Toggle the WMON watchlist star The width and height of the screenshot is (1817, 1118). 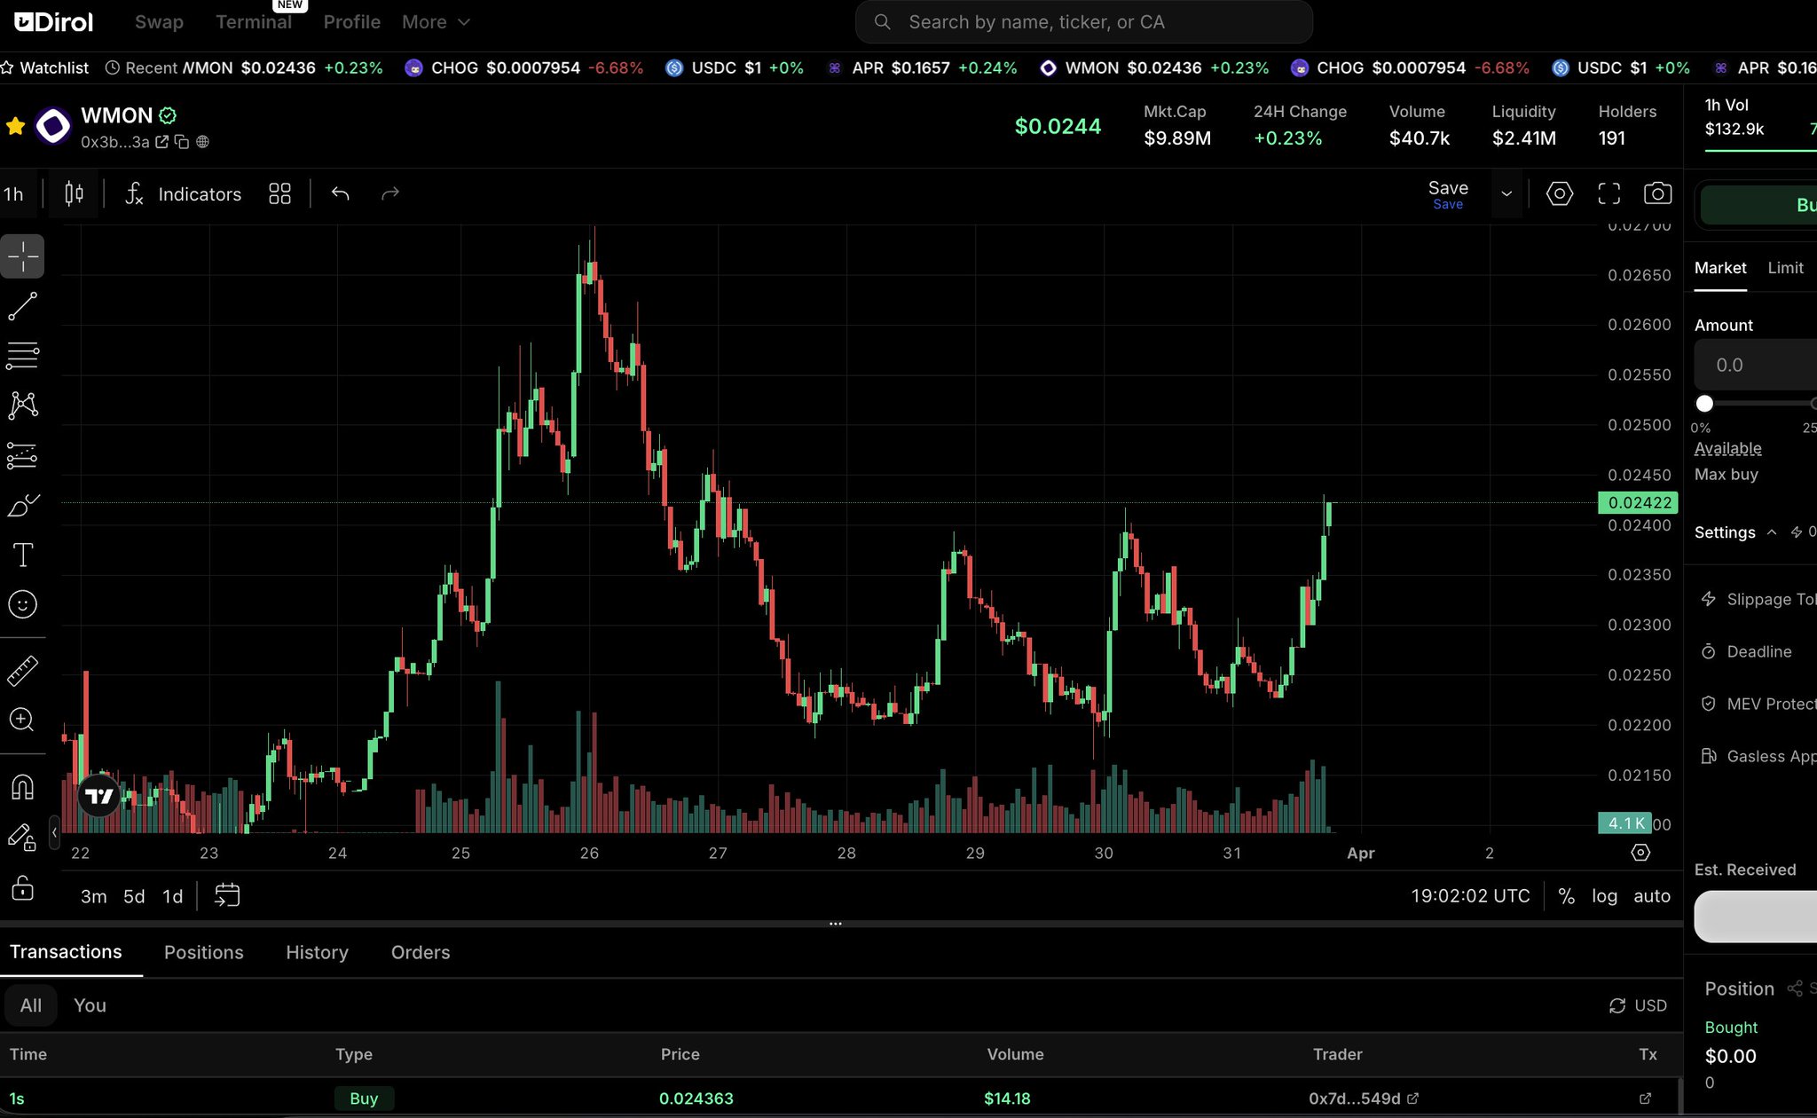pos(15,126)
